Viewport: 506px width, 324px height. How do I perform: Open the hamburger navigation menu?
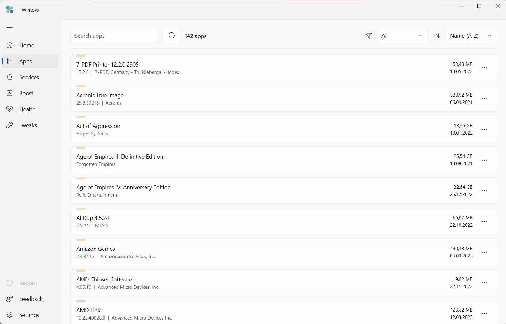click(10, 29)
